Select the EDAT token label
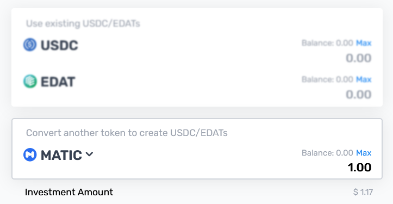Screen dimensions: 393x204 [58, 82]
